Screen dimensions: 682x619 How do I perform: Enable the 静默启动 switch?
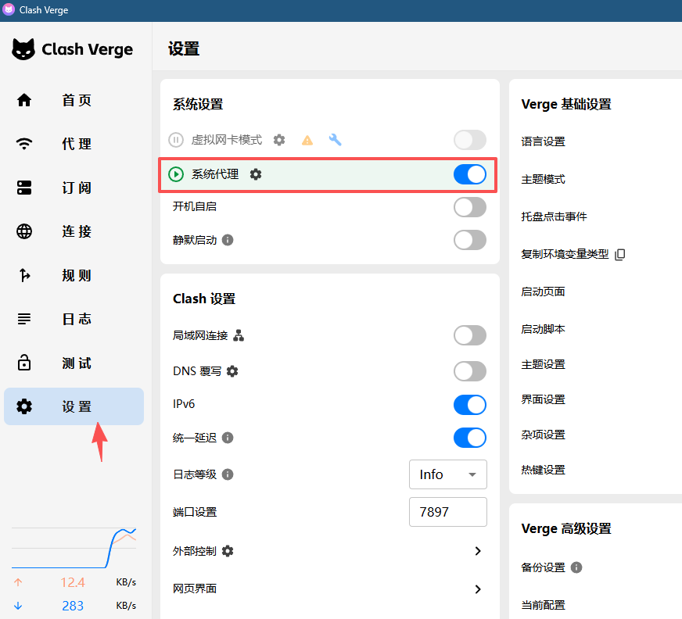[470, 240]
